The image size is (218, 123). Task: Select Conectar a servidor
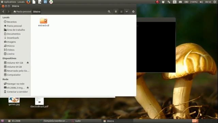click(16, 92)
